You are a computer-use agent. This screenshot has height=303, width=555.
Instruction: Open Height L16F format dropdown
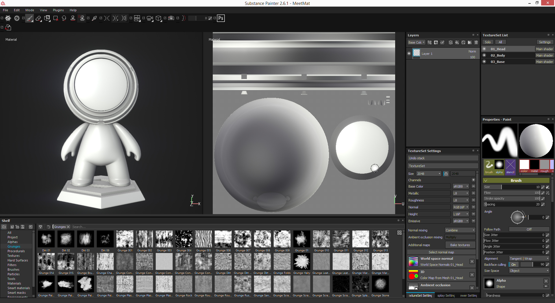coord(461,214)
